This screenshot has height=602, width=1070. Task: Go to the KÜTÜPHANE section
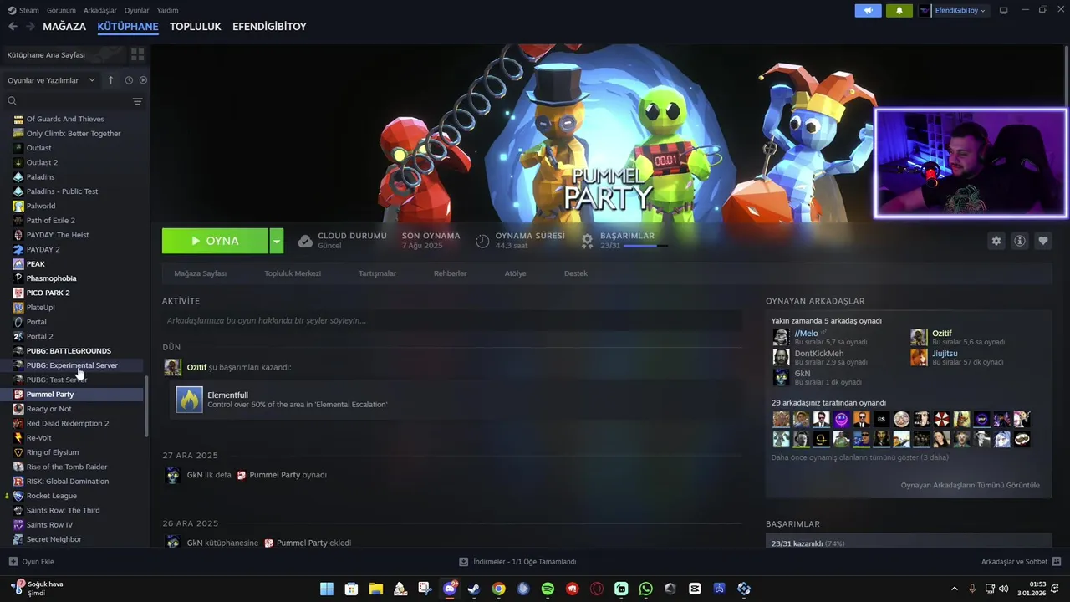128,27
